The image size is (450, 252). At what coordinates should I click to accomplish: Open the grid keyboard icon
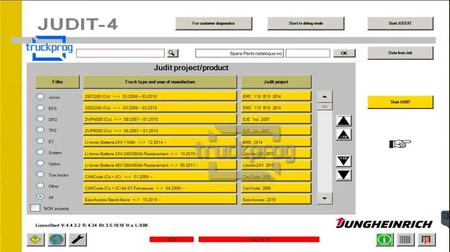click(405, 239)
